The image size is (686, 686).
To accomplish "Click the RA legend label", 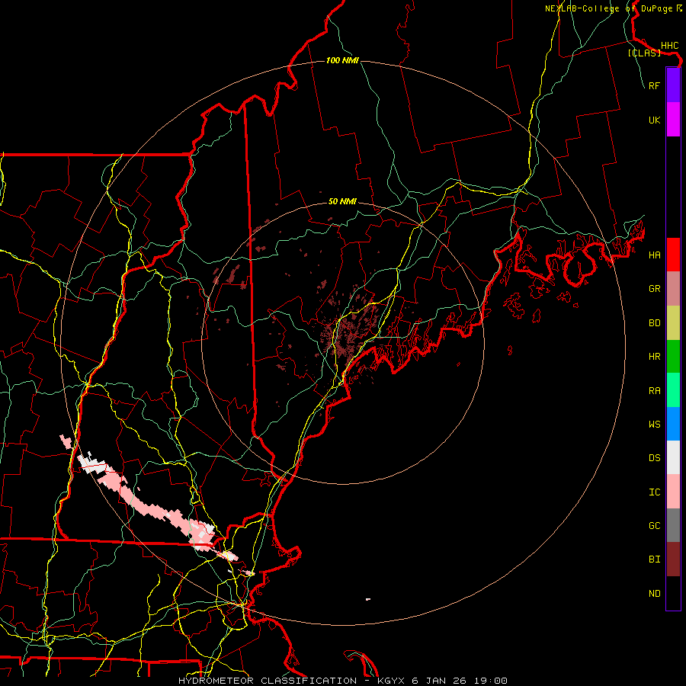I will tap(654, 391).
